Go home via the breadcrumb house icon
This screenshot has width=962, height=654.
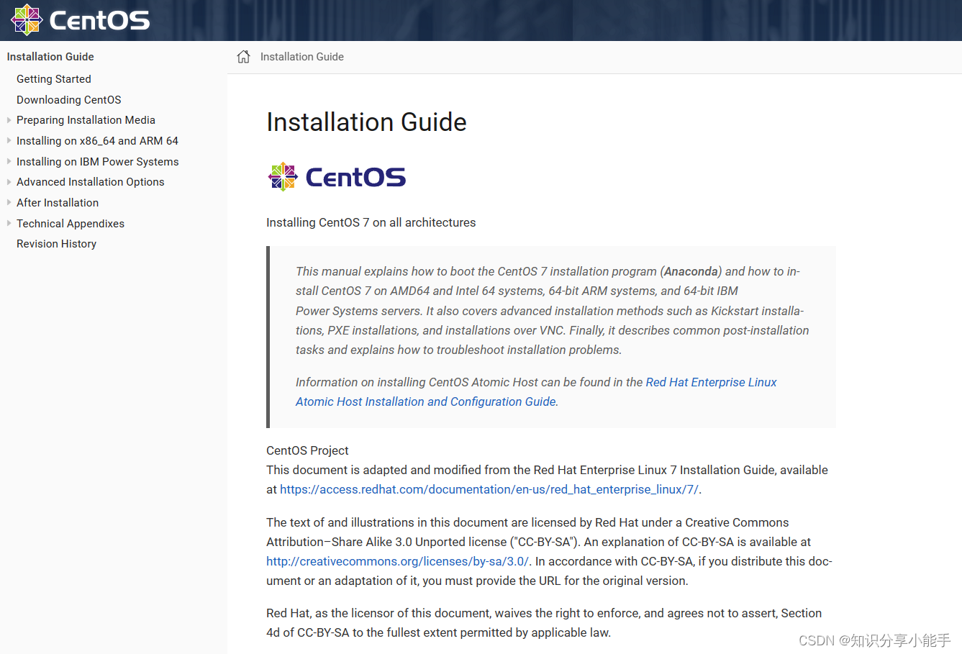click(x=244, y=57)
